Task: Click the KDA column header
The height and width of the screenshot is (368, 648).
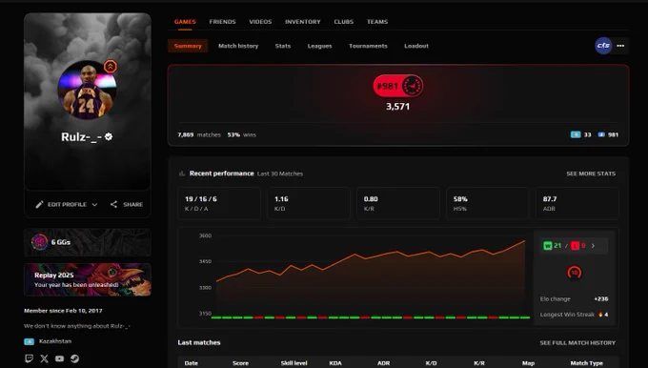Action: (x=335, y=363)
